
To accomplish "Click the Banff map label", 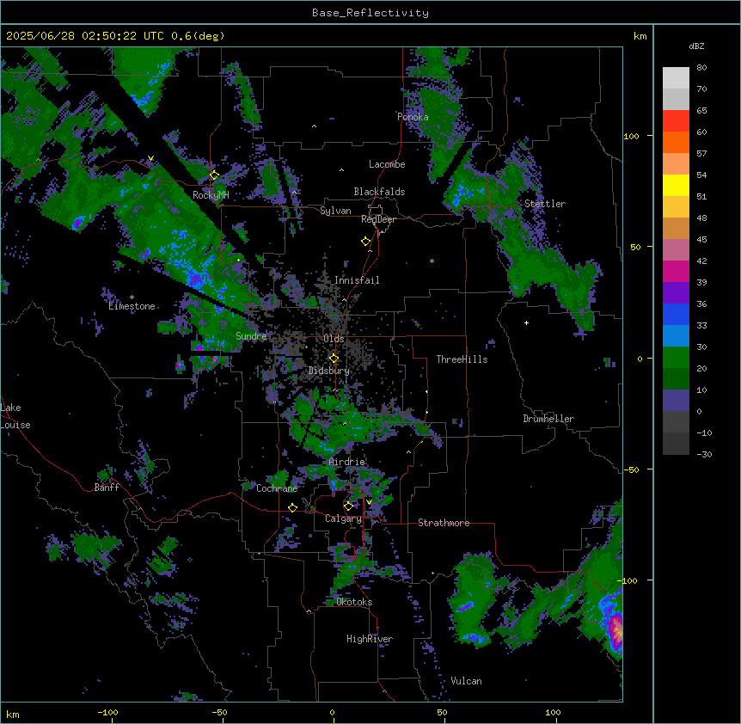I will coord(107,488).
